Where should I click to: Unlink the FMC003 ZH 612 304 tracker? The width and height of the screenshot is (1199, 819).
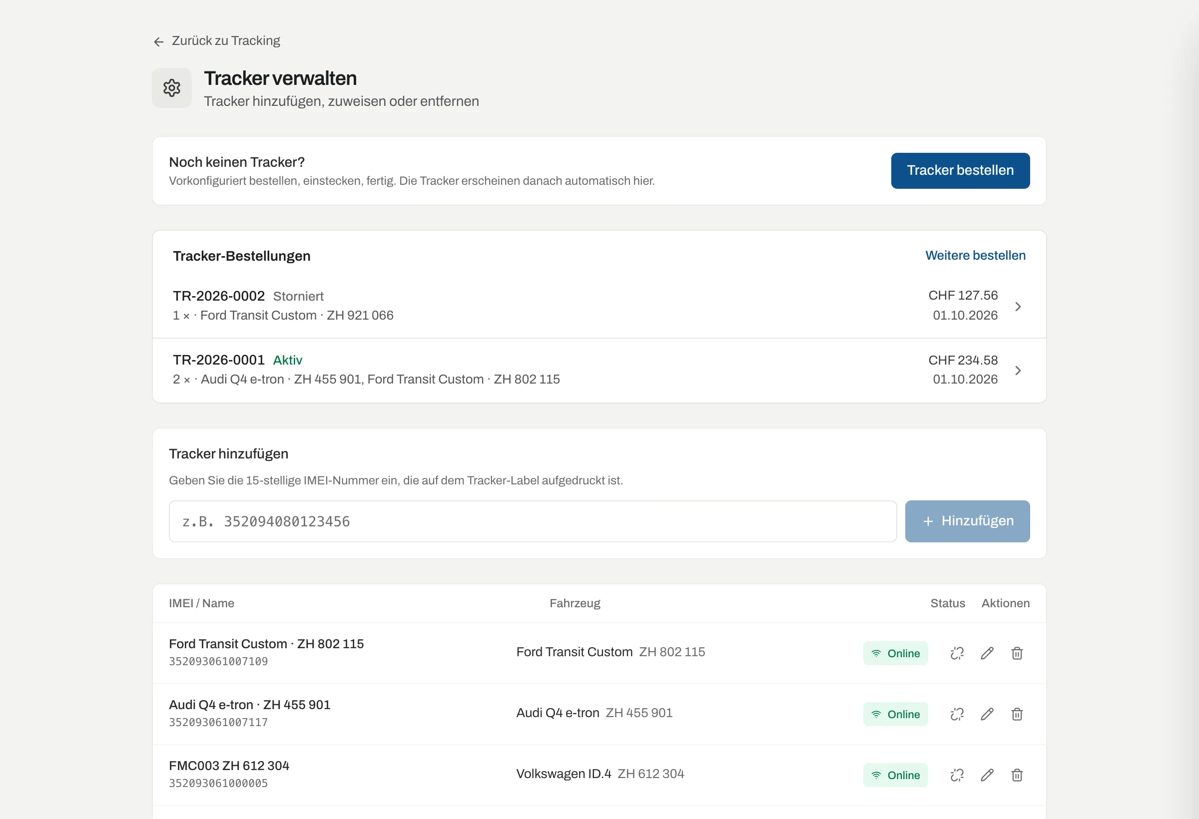[x=957, y=775]
